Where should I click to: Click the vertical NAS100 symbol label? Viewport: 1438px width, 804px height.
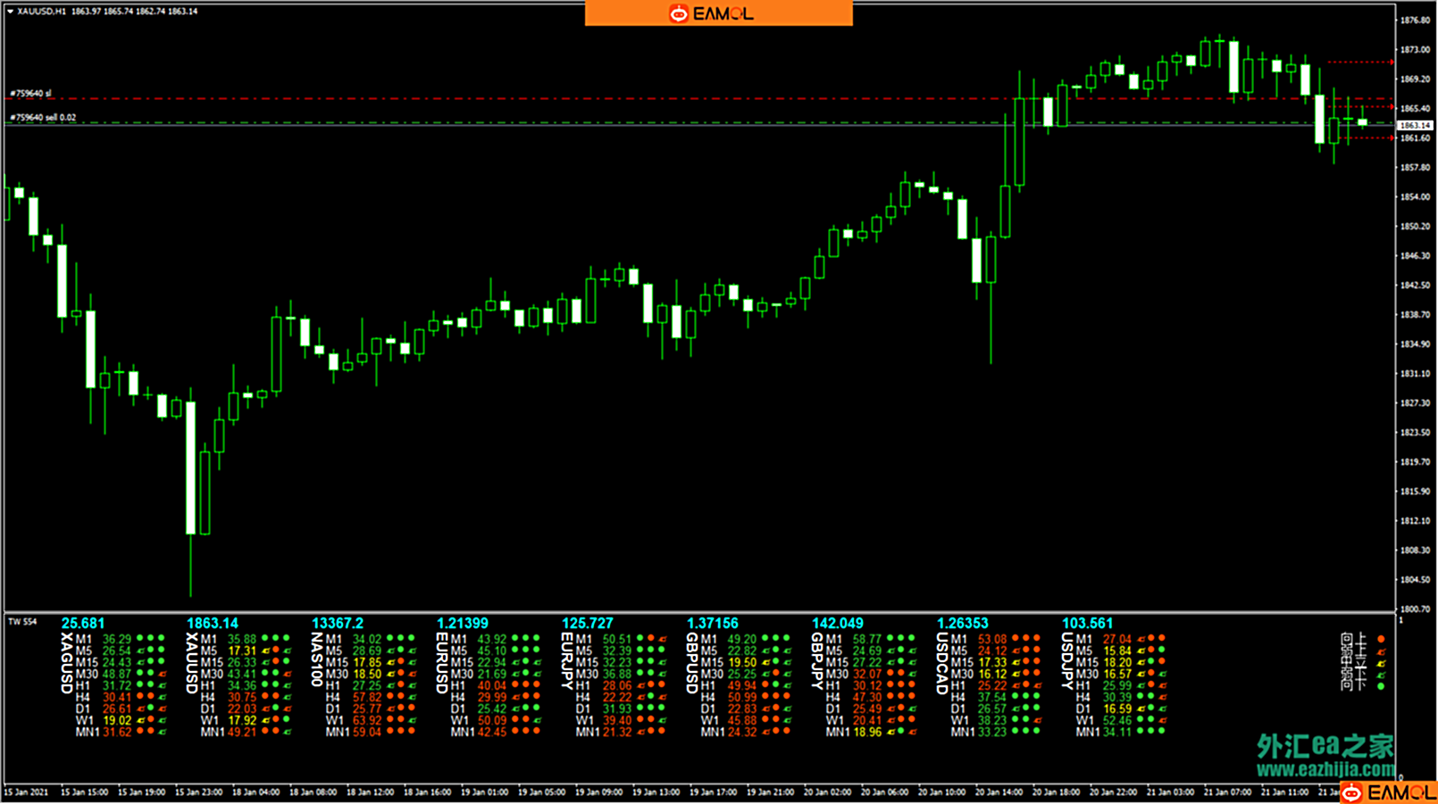316,659
